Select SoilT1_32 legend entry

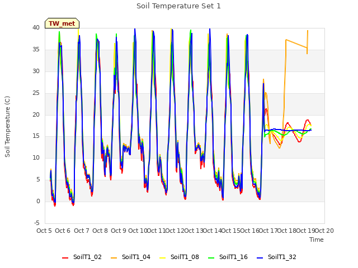tap(276, 257)
